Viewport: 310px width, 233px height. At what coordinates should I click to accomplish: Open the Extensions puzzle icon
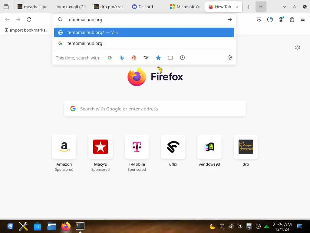tap(292, 19)
